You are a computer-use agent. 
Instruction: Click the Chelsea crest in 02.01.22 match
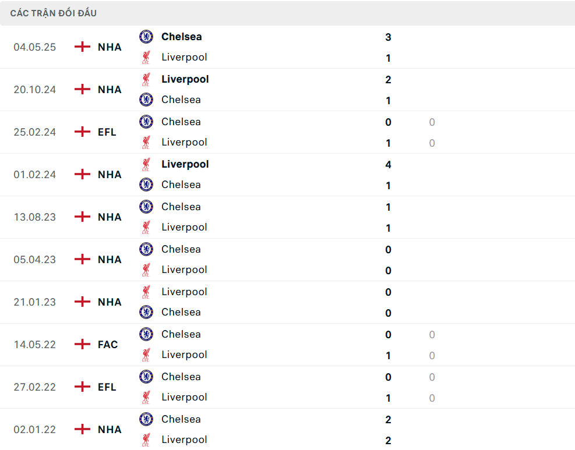[146, 419]
